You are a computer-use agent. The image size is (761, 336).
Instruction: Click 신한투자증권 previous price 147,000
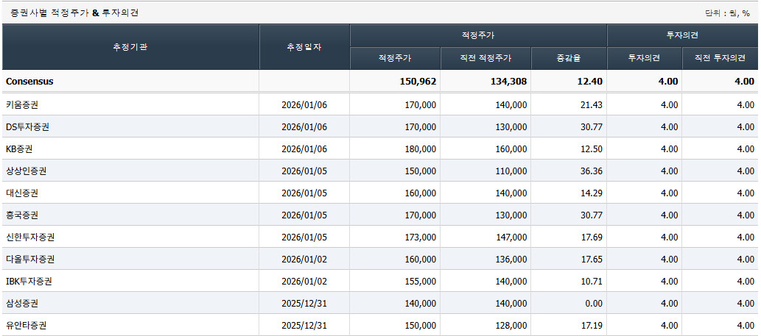click(511, 237)
